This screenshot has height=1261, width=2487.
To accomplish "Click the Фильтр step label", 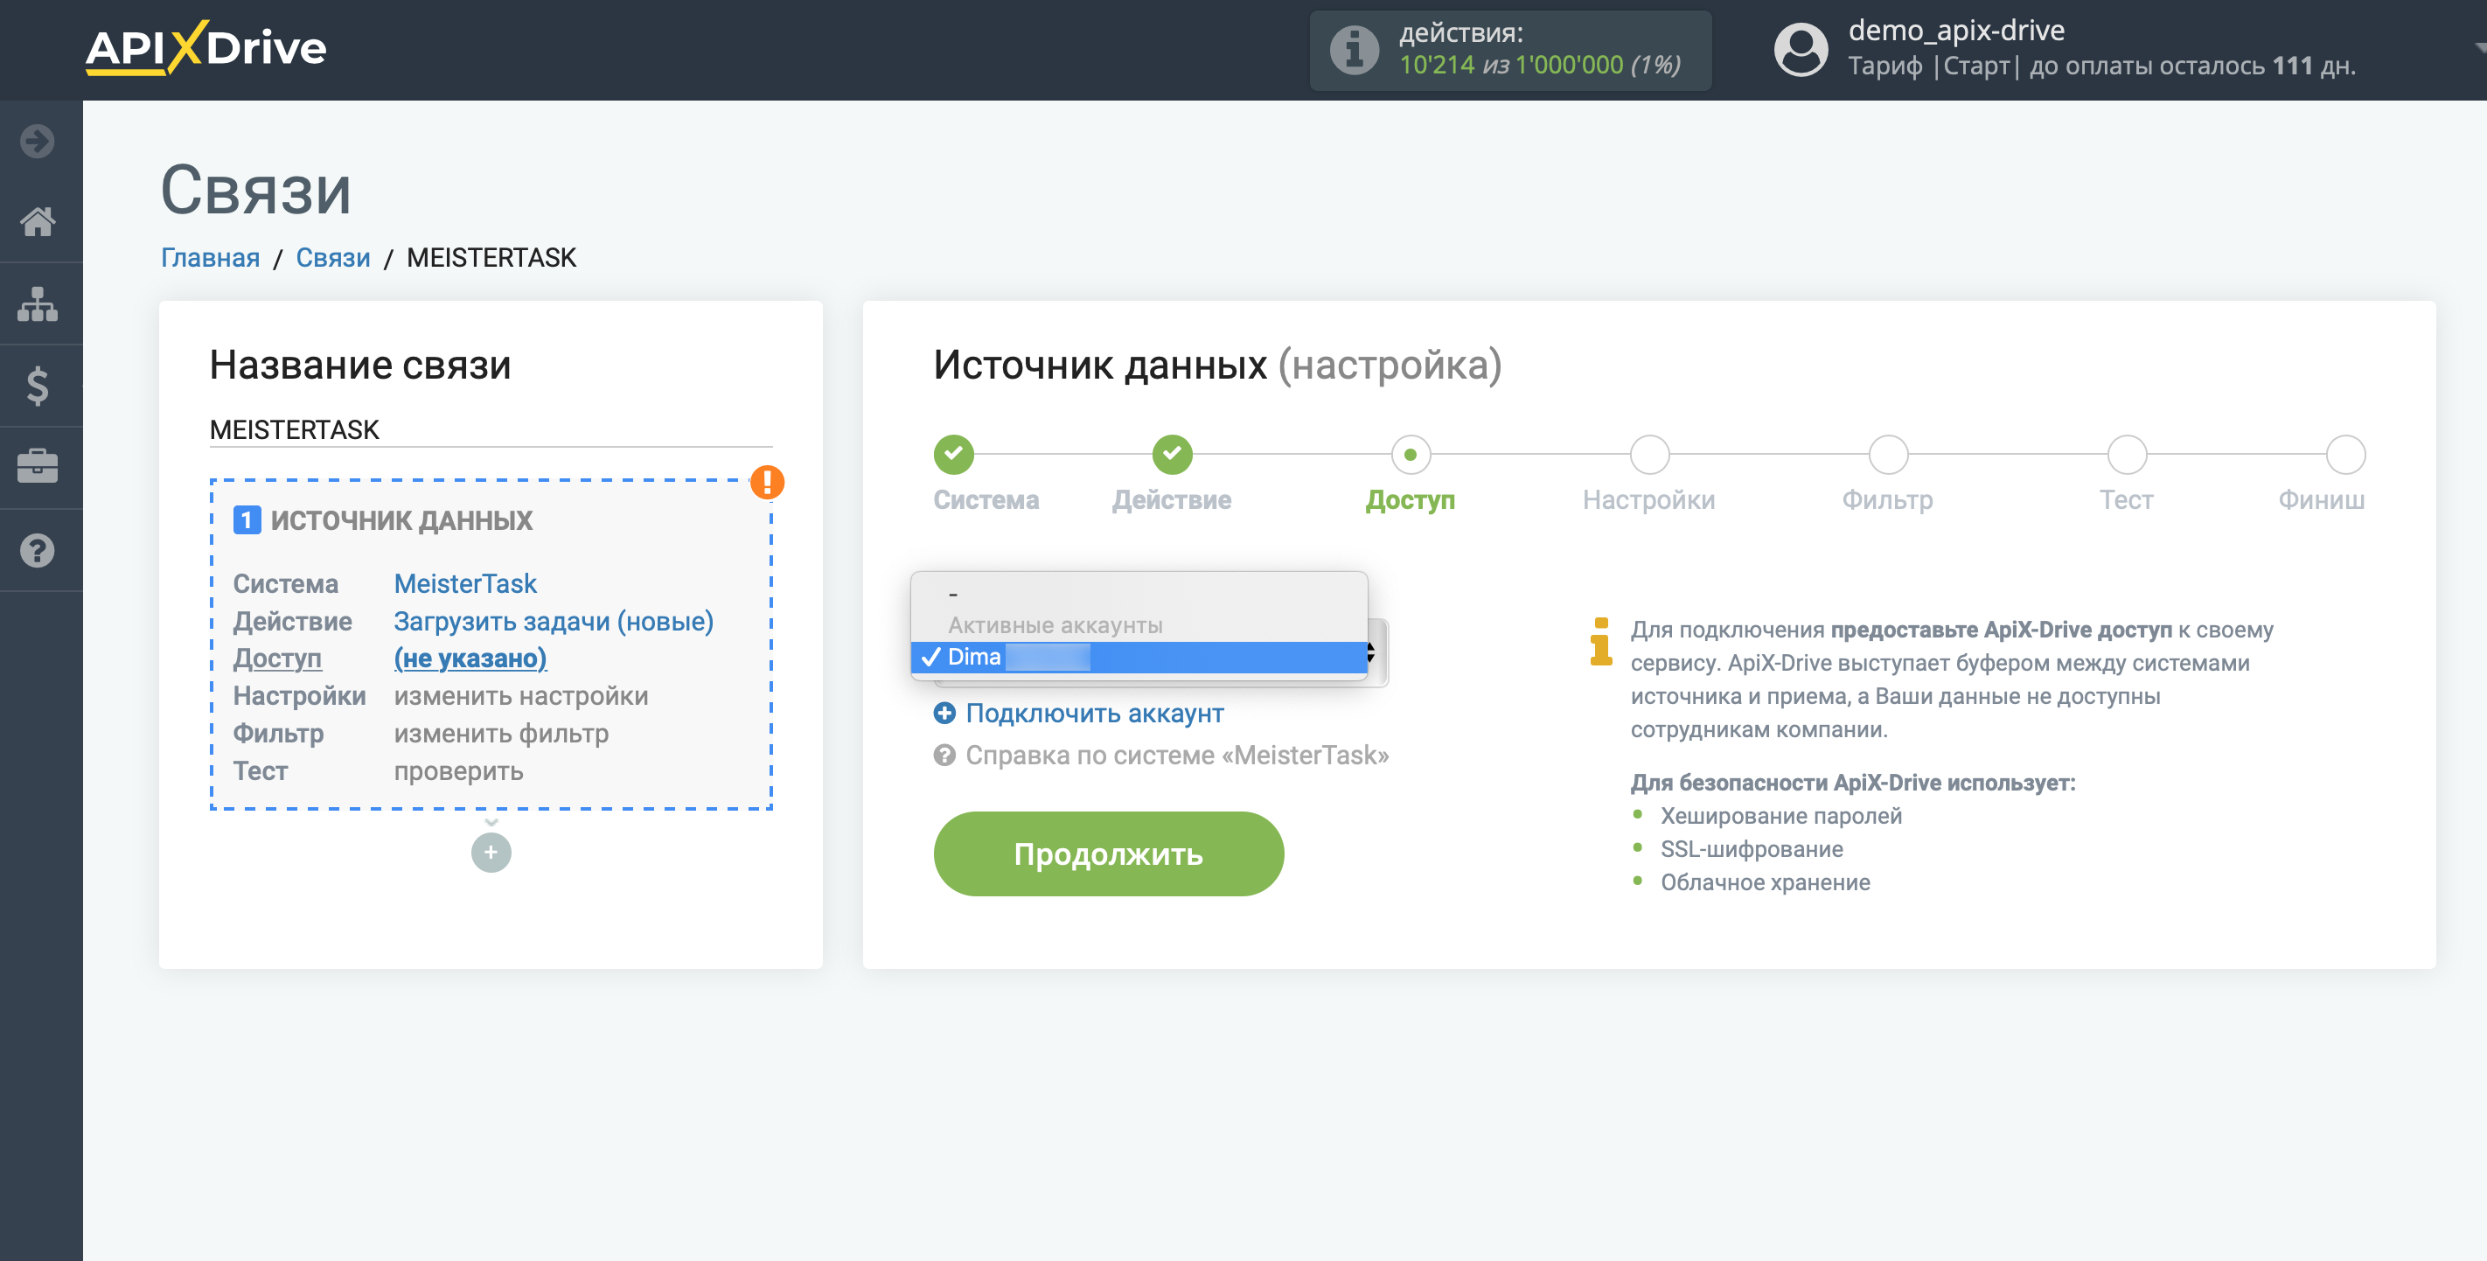I will click(1886, 500).
